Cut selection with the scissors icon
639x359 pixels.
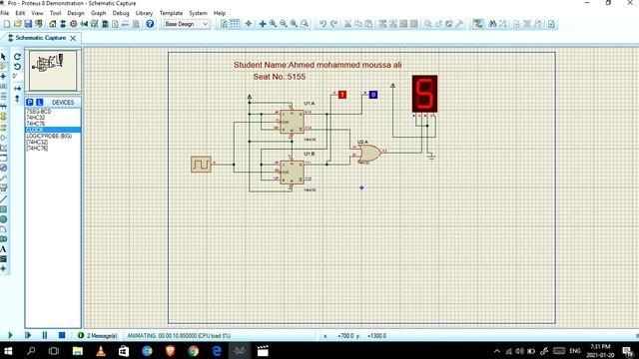[x=347, y=24]
